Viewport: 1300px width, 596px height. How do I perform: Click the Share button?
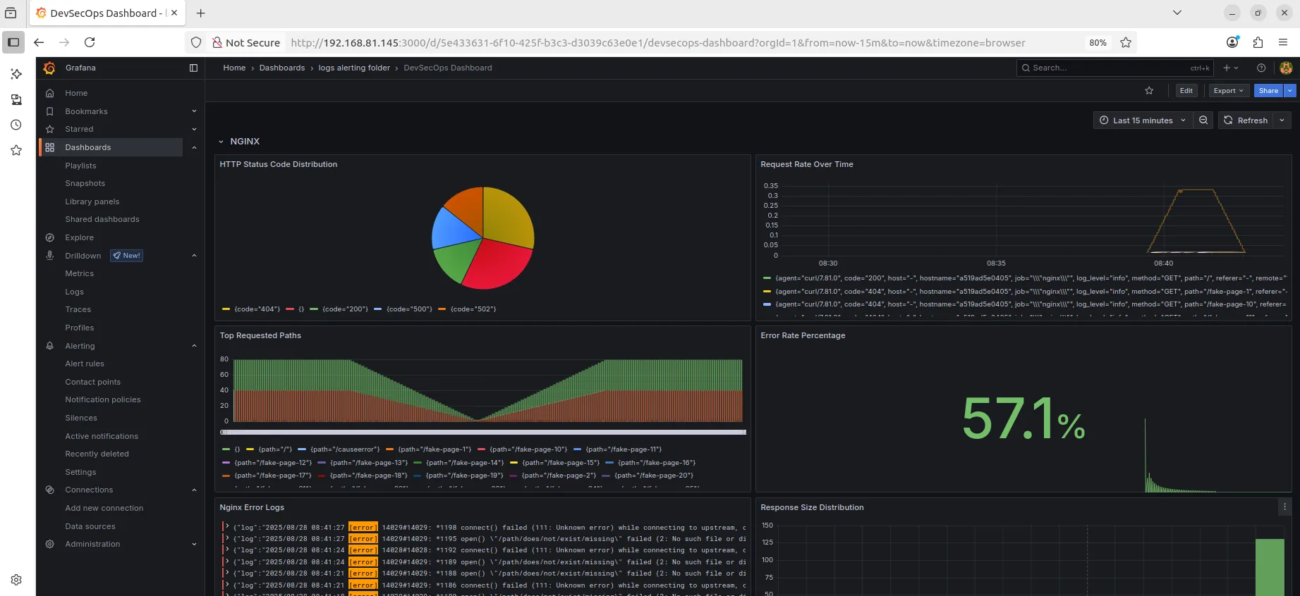coord(1268,90)
